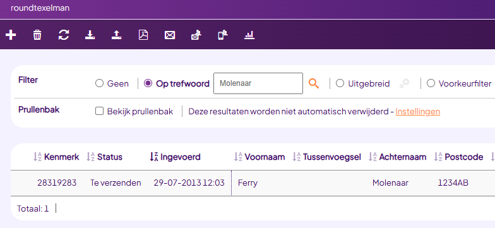Click the PDF export icon
Viewport: 495px width, 228px height.
pyautogui.click(x=143, y=35)
